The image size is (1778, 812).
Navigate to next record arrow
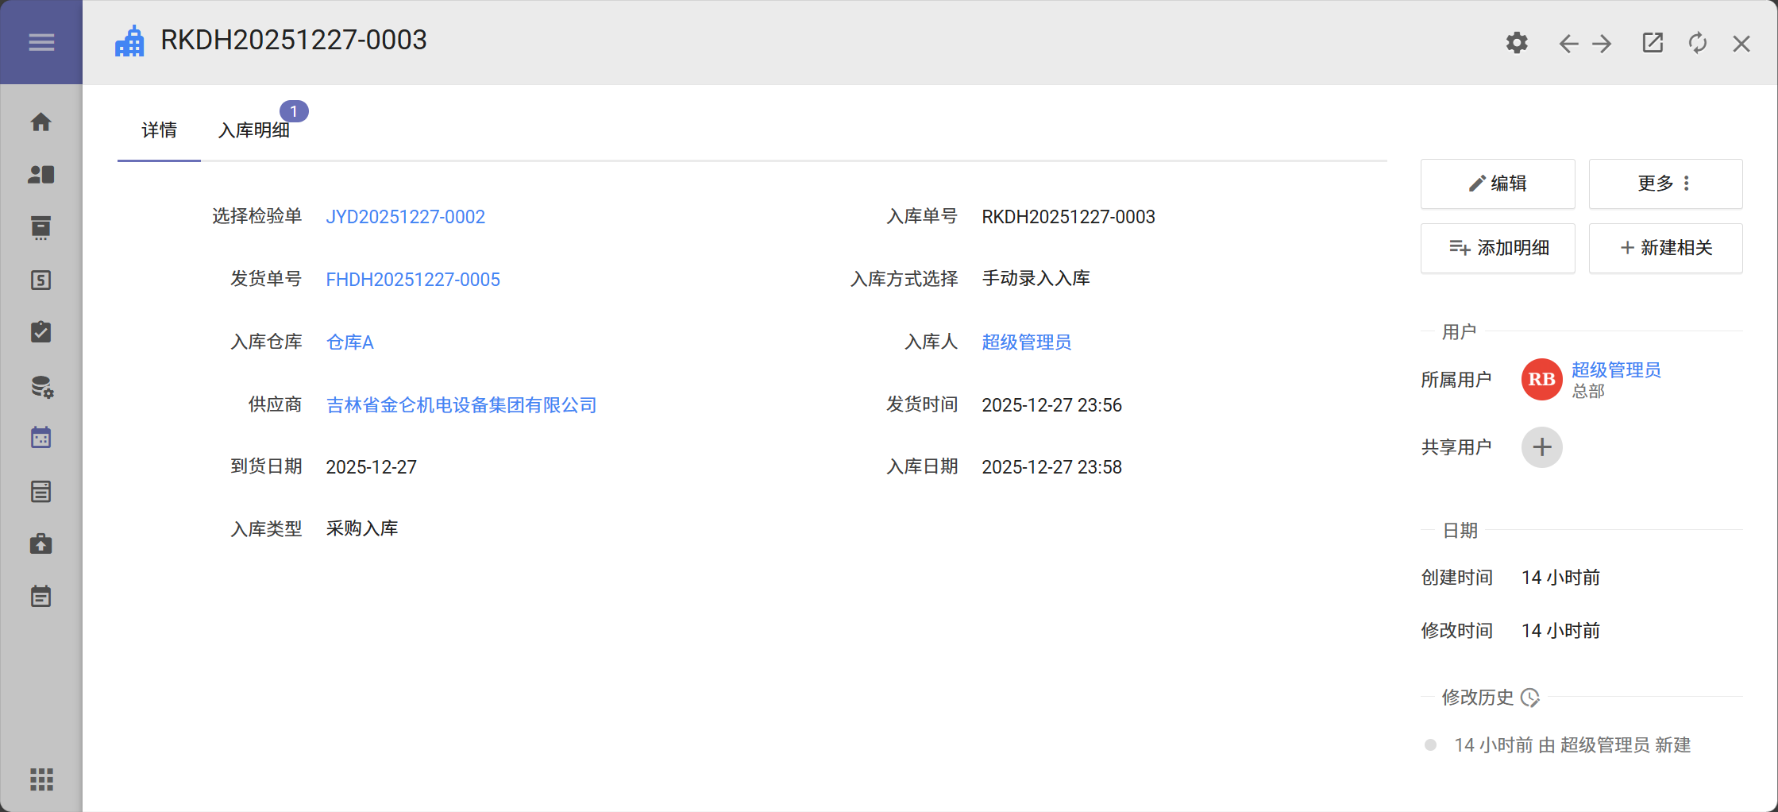1603,44
